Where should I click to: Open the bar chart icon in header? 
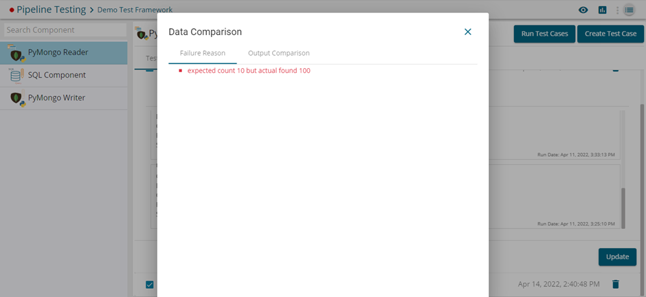click(602, 10)
